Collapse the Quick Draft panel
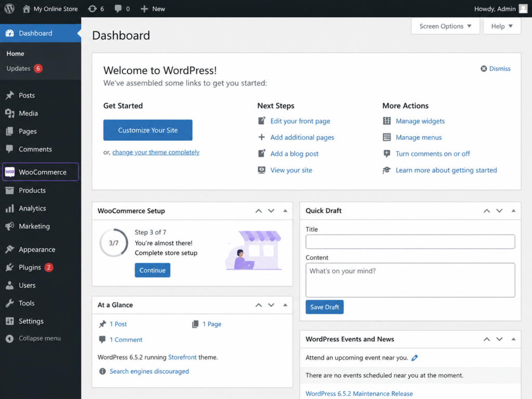The width and height of the screenshot is (532, 399). (513, 211)
